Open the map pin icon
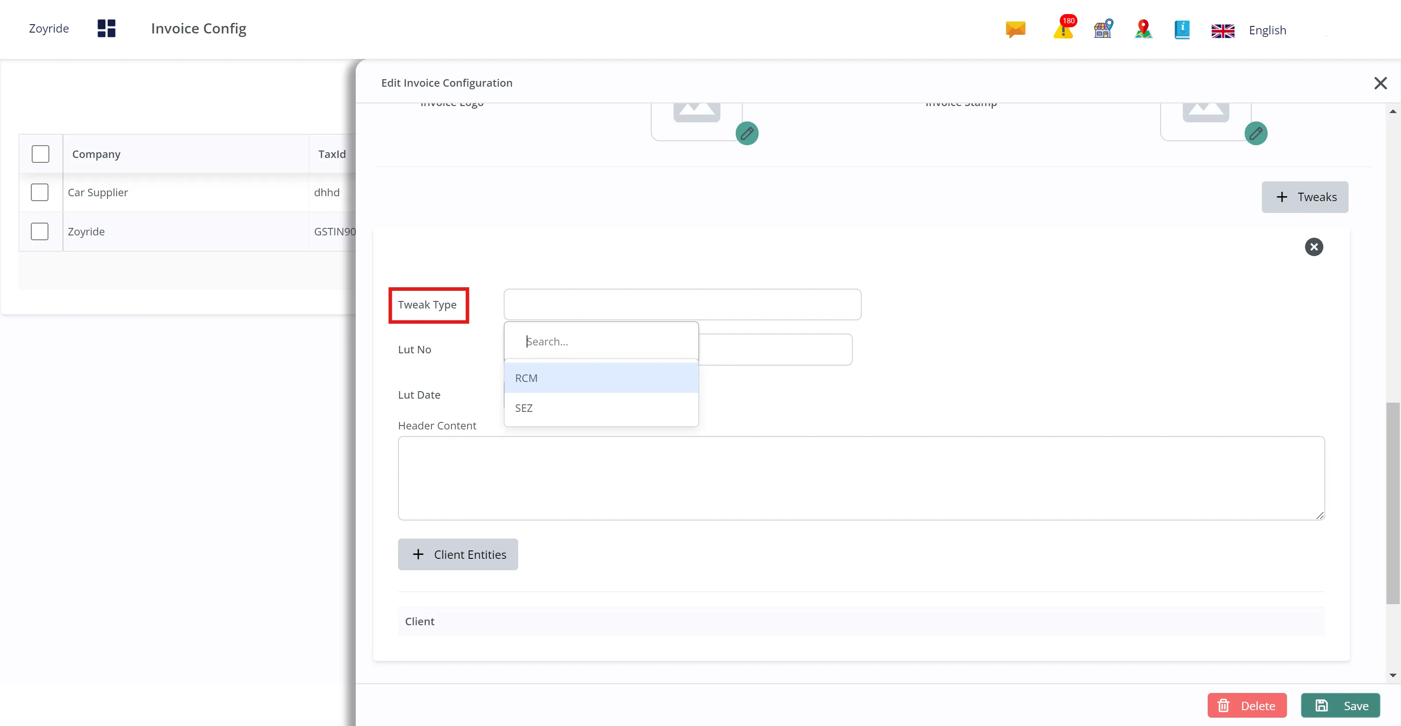Viewport: 1401px width, 726px height. pos(1143,29)
